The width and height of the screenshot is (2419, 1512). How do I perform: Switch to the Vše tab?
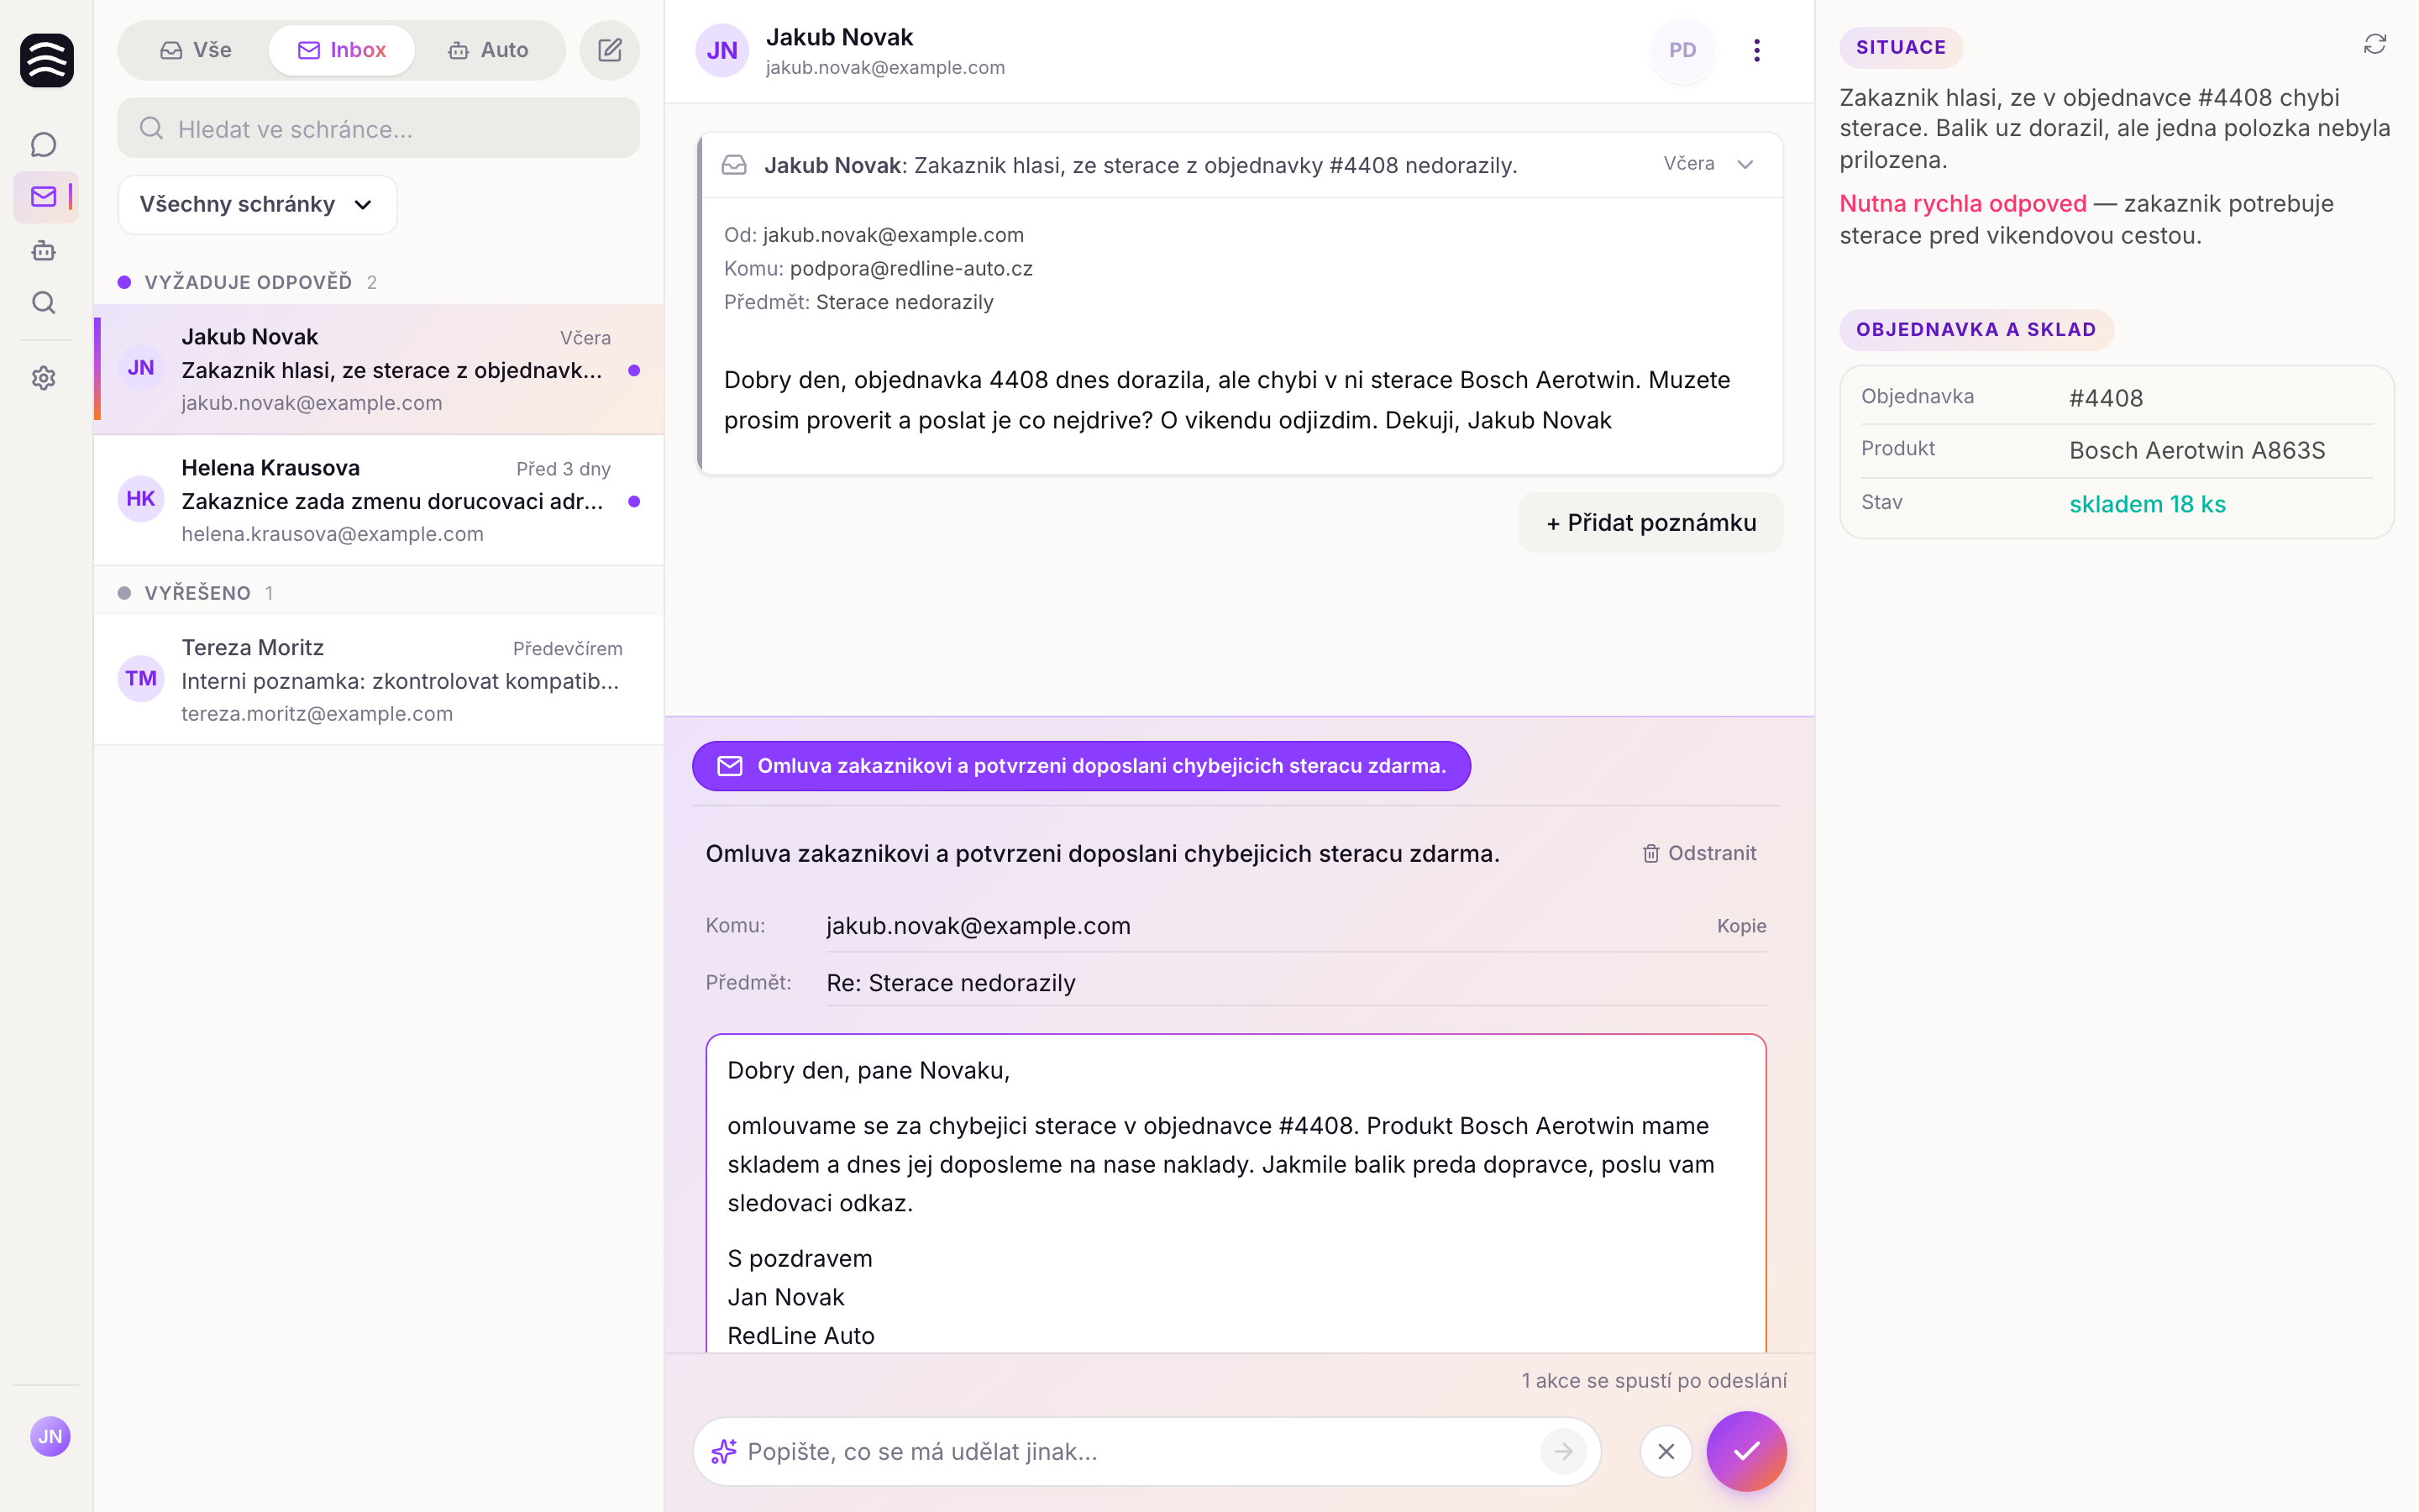196,50
